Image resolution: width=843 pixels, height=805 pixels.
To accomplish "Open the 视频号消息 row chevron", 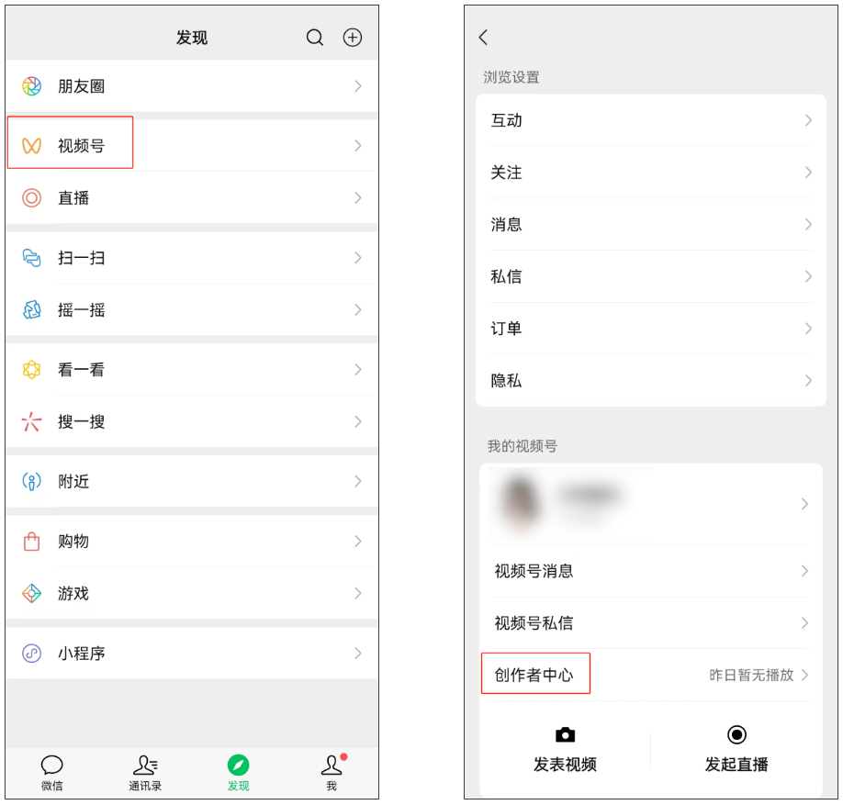I will coord(804,571).
